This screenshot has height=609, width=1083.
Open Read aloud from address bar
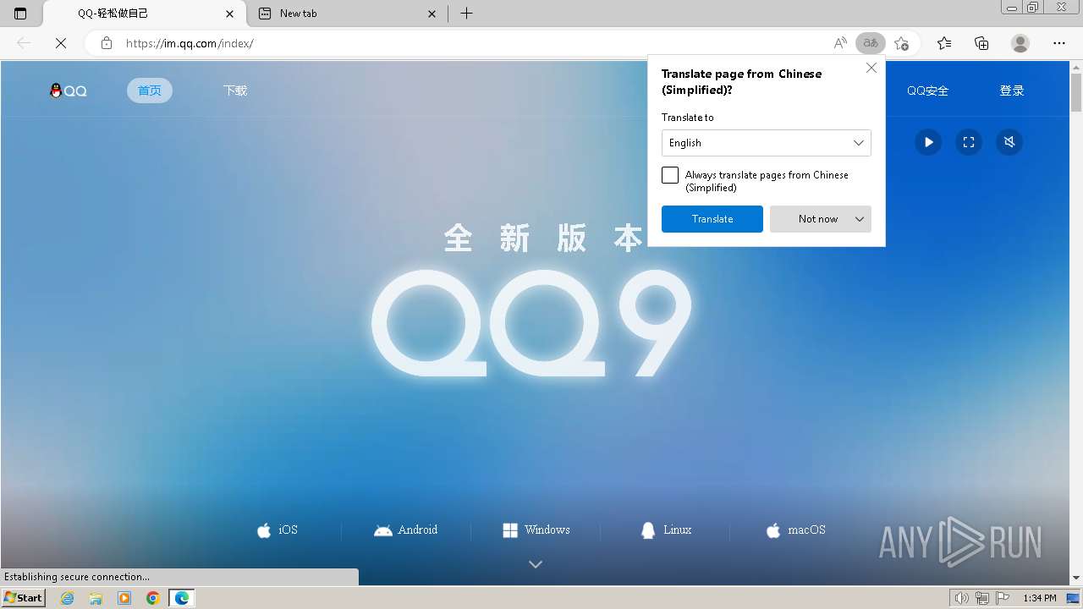point(840,43)
